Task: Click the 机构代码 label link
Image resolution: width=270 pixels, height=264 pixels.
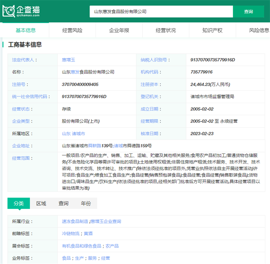Action: (x=149, y=72)
